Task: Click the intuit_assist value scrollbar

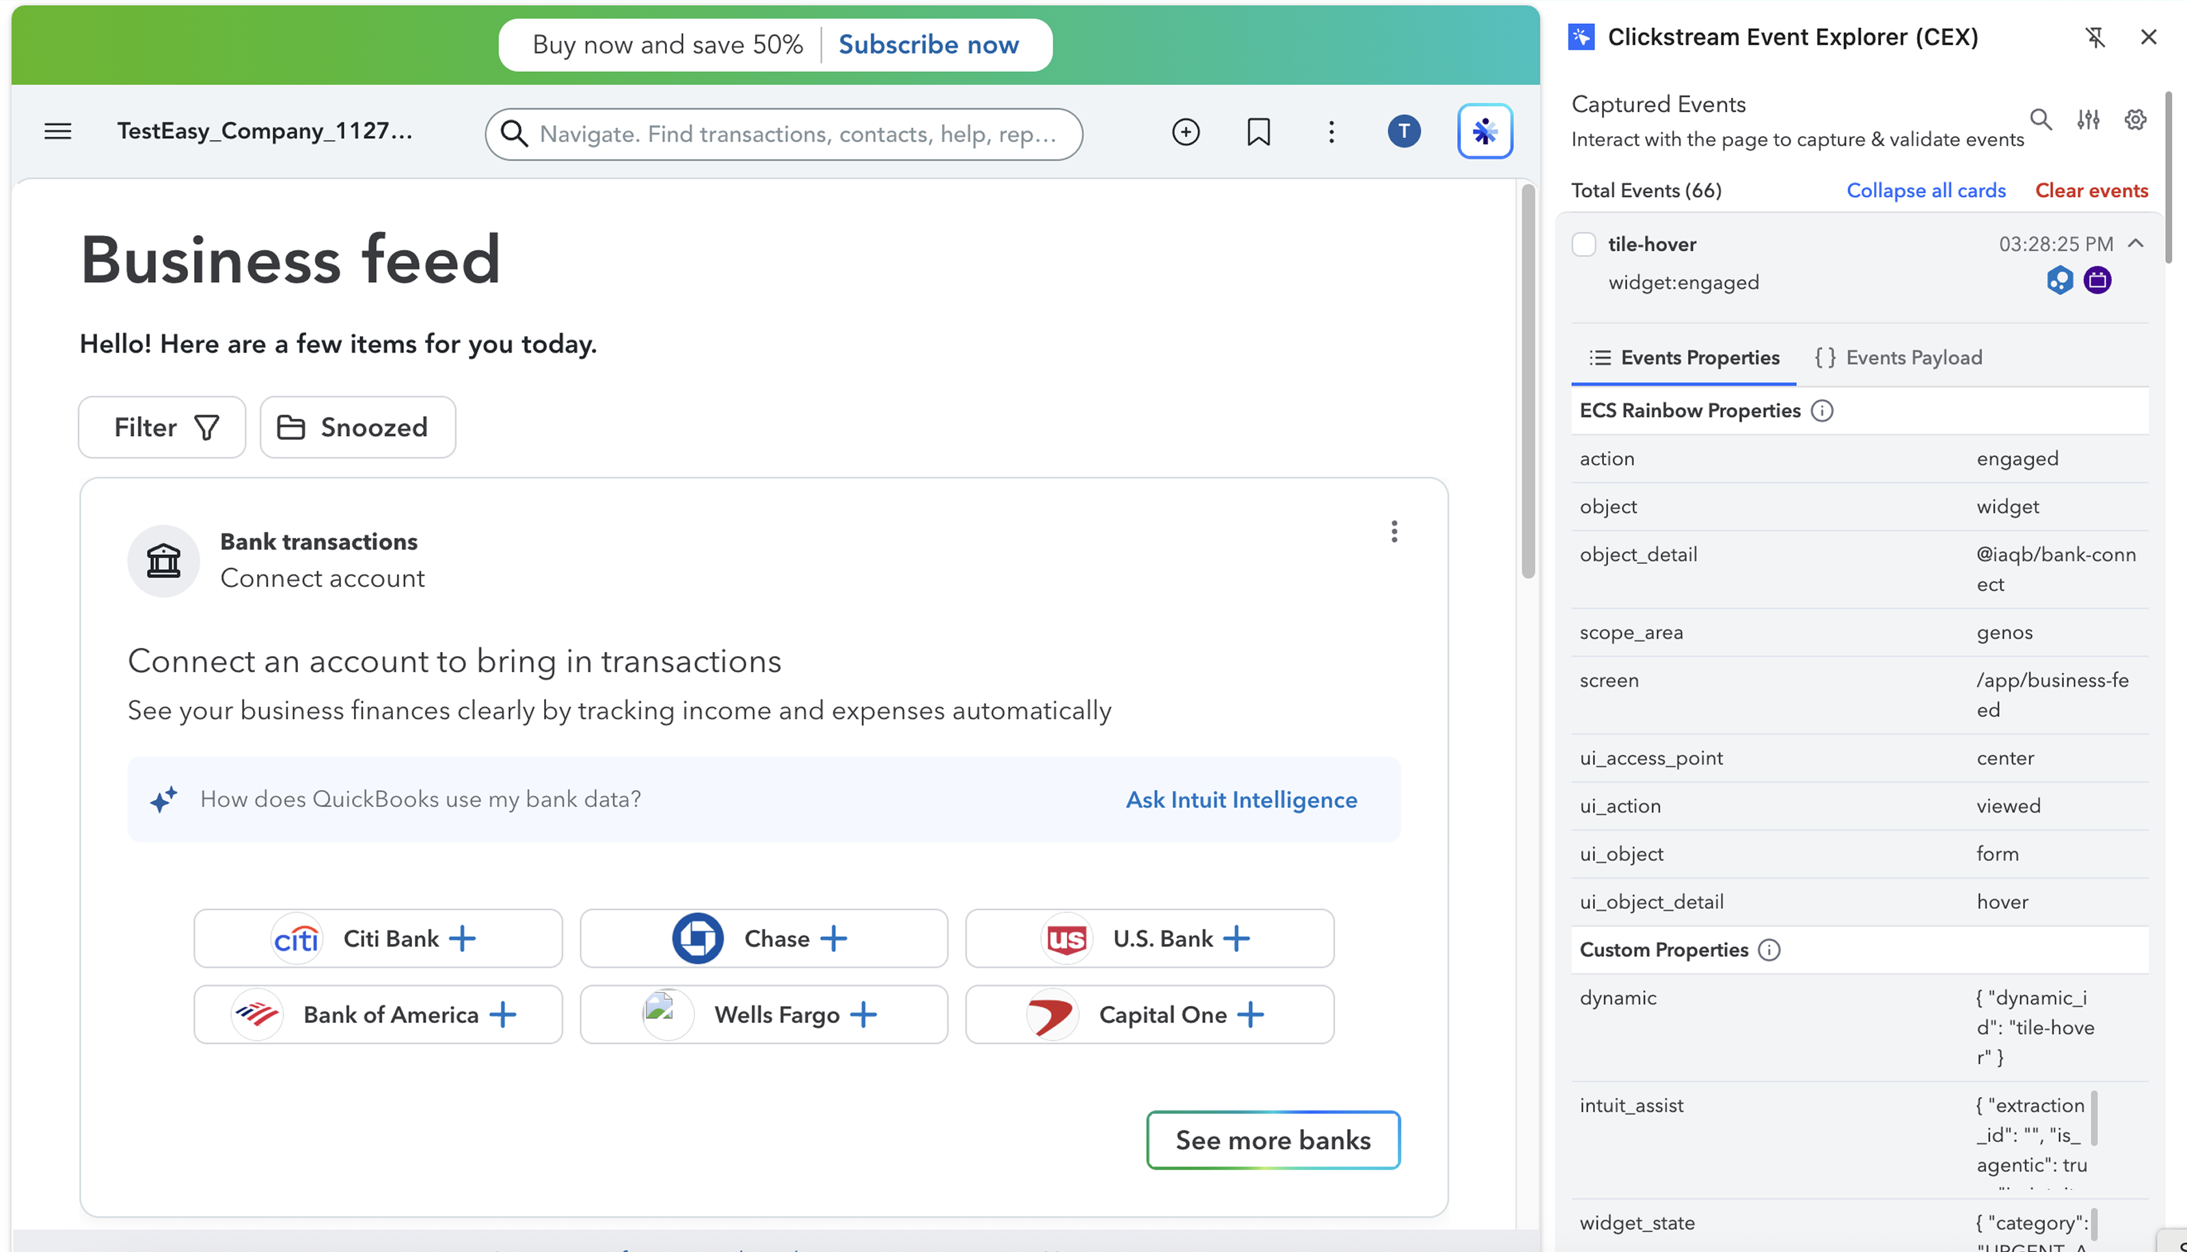Action: coord(2094,1118)
